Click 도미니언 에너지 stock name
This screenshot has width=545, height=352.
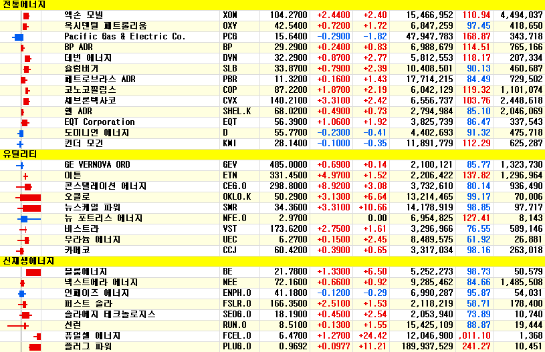96,133
